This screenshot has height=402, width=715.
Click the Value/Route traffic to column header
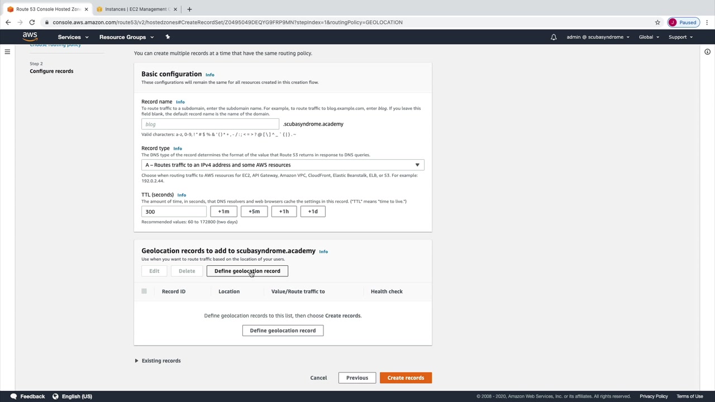pyautogui.click(x=298, y=291)
